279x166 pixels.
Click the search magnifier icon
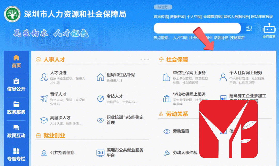[x=249, y=28]
